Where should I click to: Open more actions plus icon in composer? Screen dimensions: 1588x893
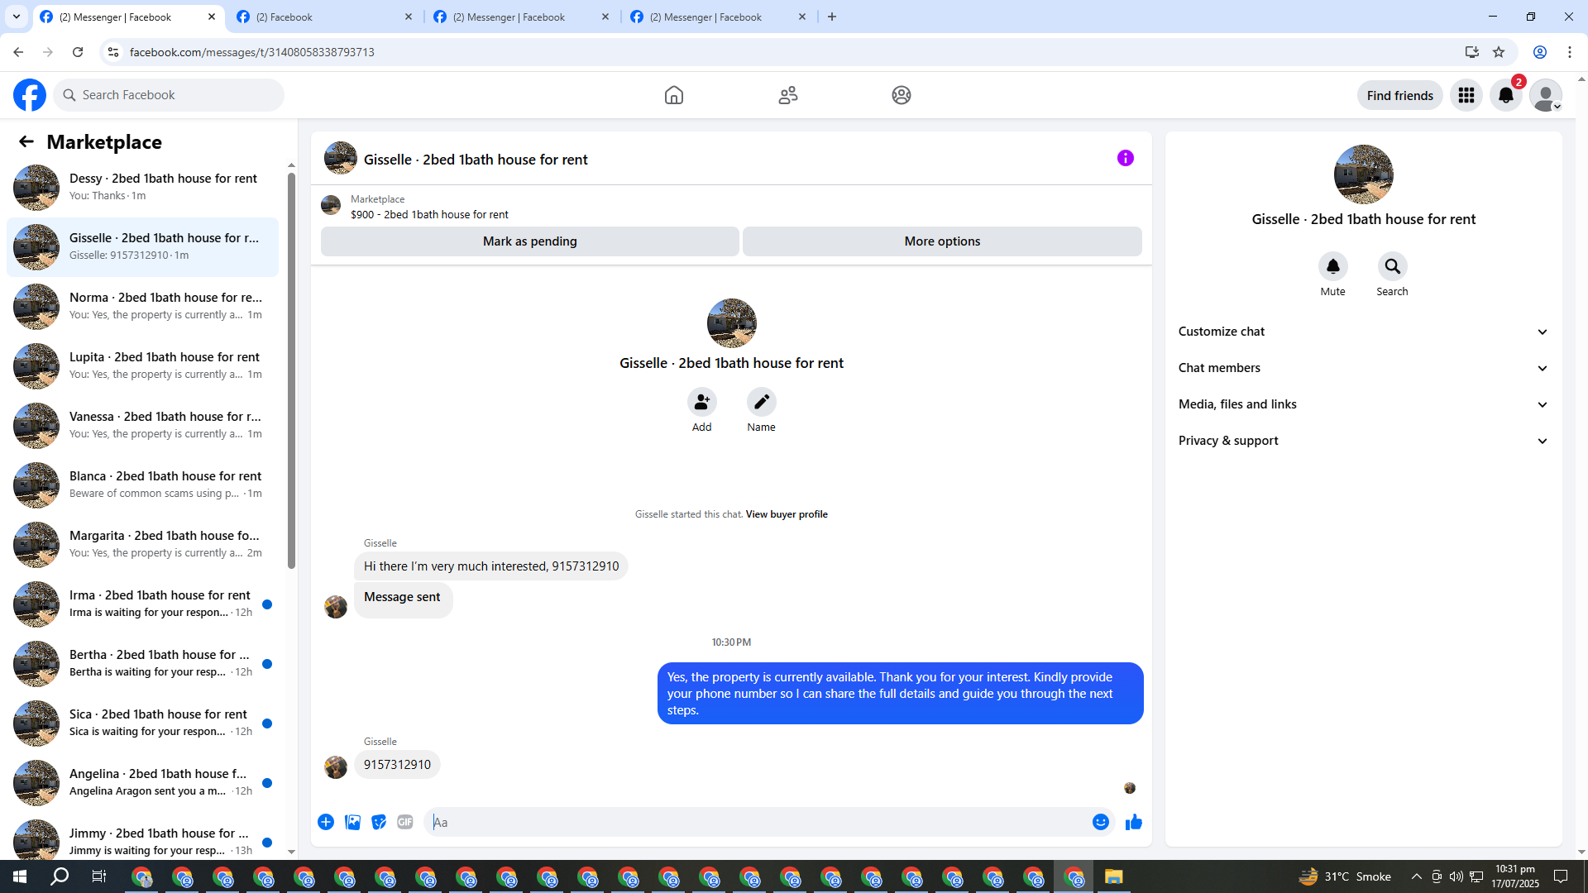tap(326, 822)
